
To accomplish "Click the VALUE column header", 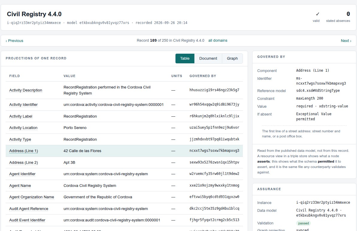I will (69, 76).
